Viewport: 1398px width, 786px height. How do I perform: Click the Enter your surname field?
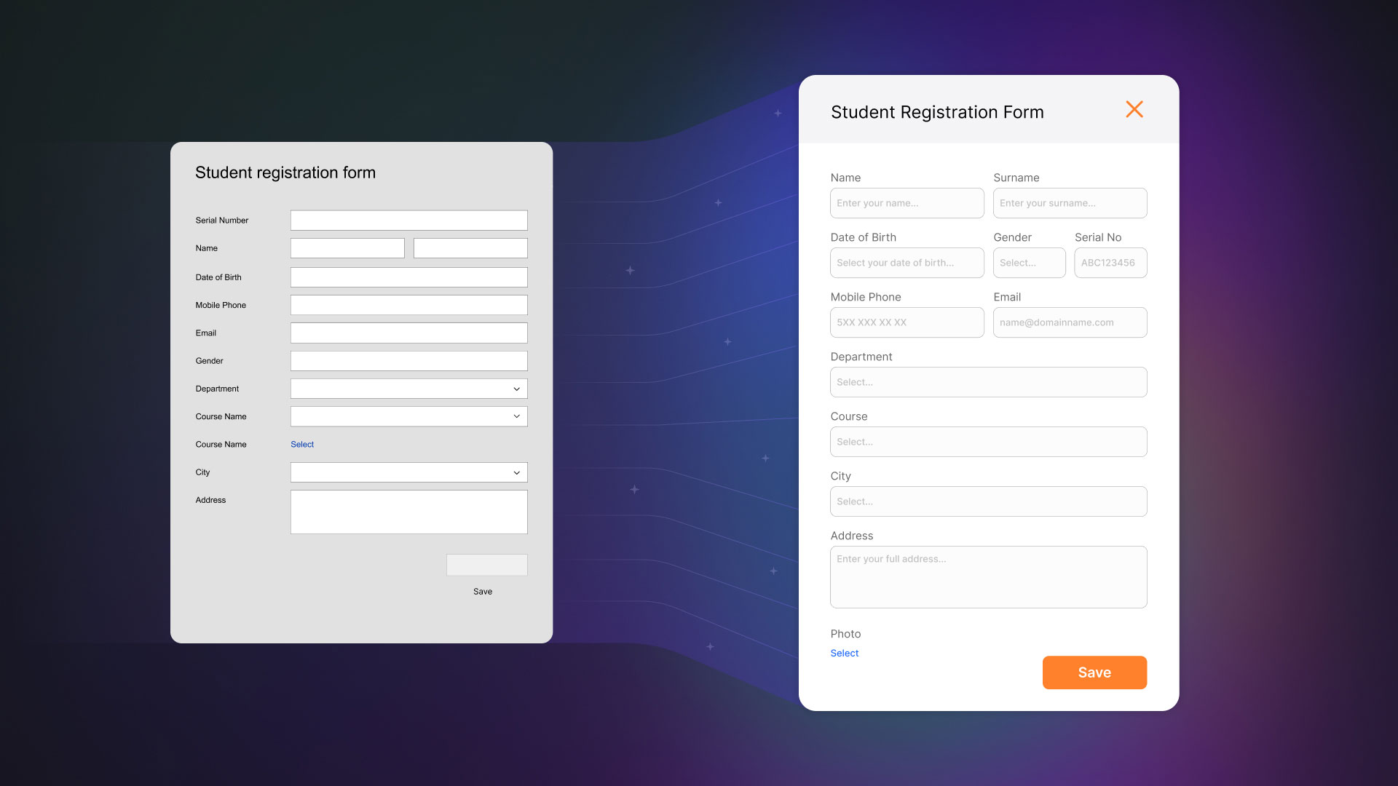pyautogui.click(x=1069, y=203)
